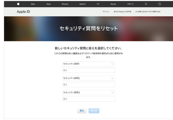
Task: Open the TV menu item
Action: pyautogui.click(x=98, y=4)
